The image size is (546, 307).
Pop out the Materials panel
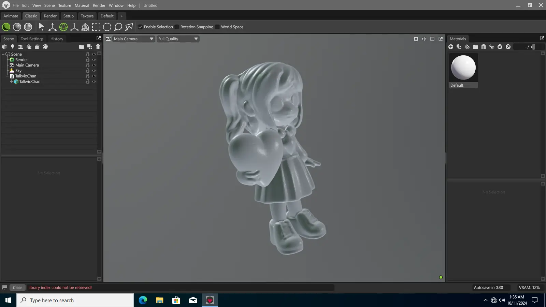[542, 38]
